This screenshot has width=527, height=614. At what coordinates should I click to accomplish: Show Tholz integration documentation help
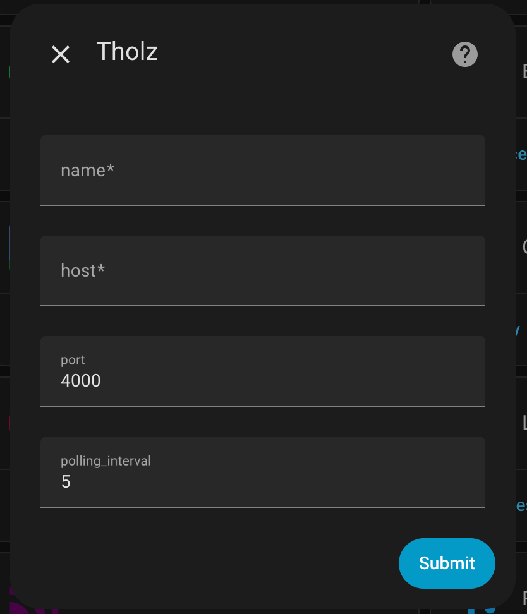tap(464, 54)
